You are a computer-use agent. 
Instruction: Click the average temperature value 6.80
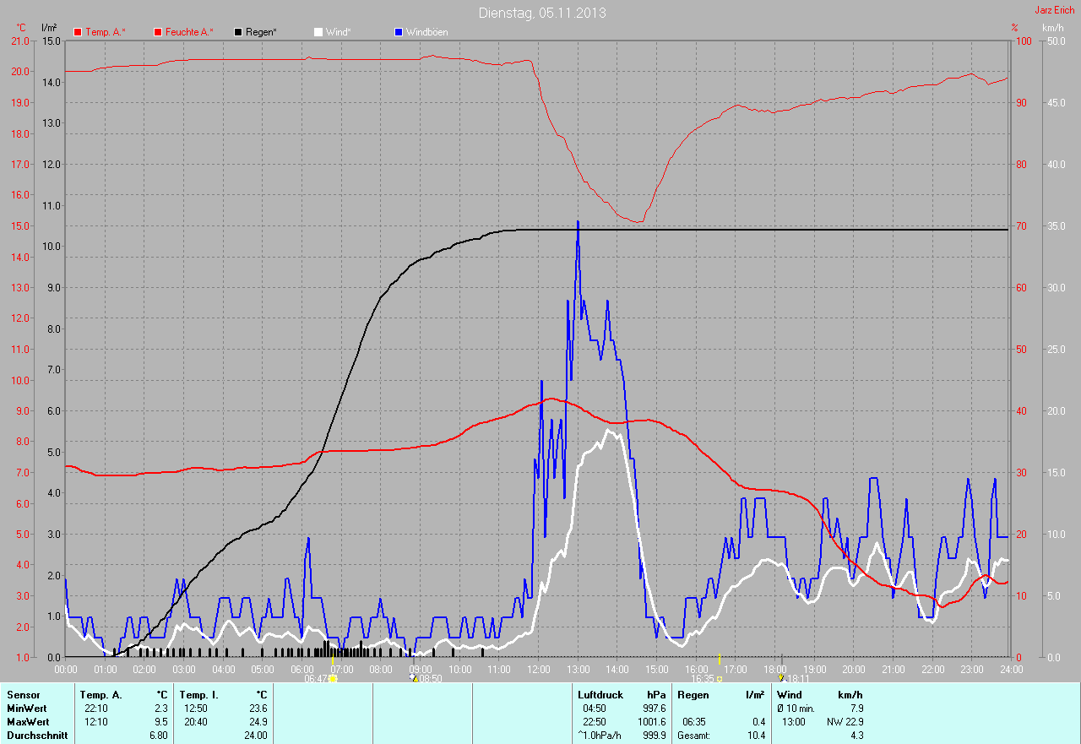pyautogui.click(x=160, y=736)
